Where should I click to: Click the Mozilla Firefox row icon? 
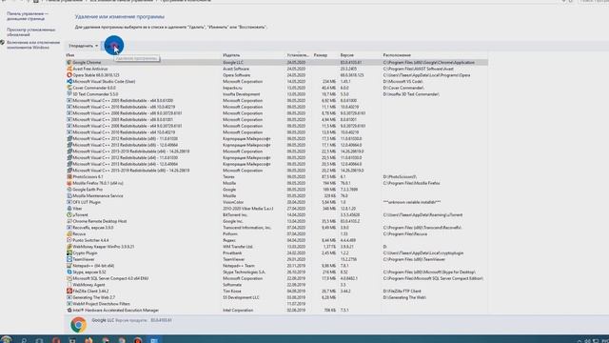point(69,183)
